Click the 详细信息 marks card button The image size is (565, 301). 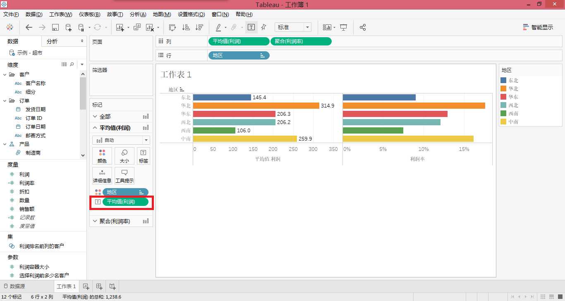(102, 176)
